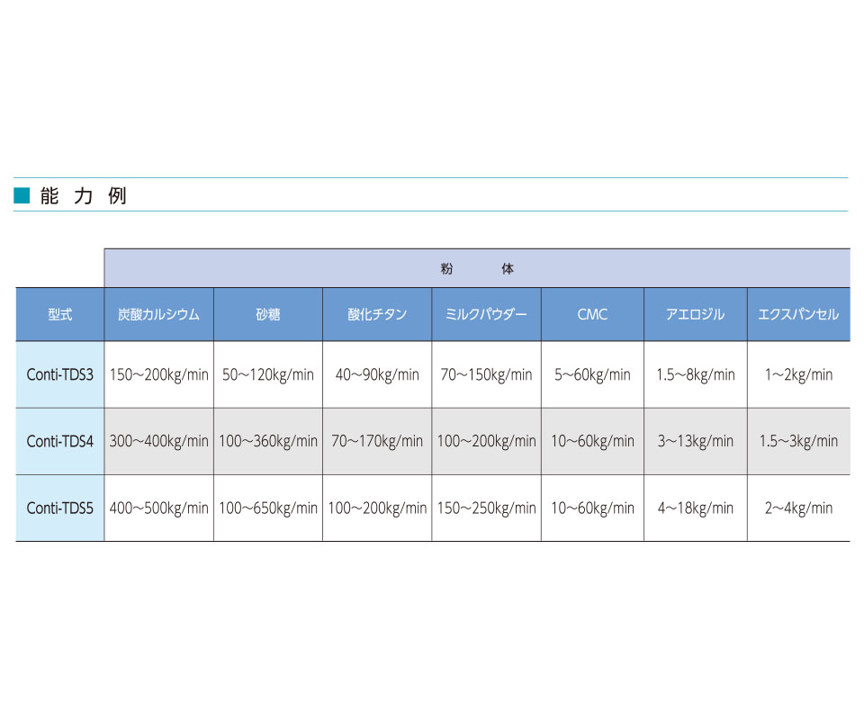Screen dimensions: 864x720
Task: Select the 炭酸カルシウム column header
Action: [x=158, y=315]
